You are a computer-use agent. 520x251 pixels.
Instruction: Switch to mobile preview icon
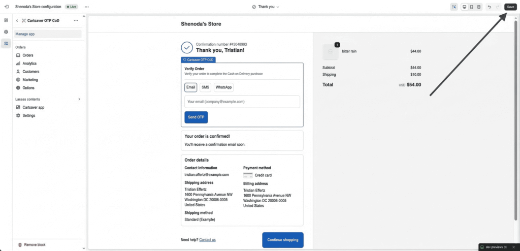[x=471, y=7]
